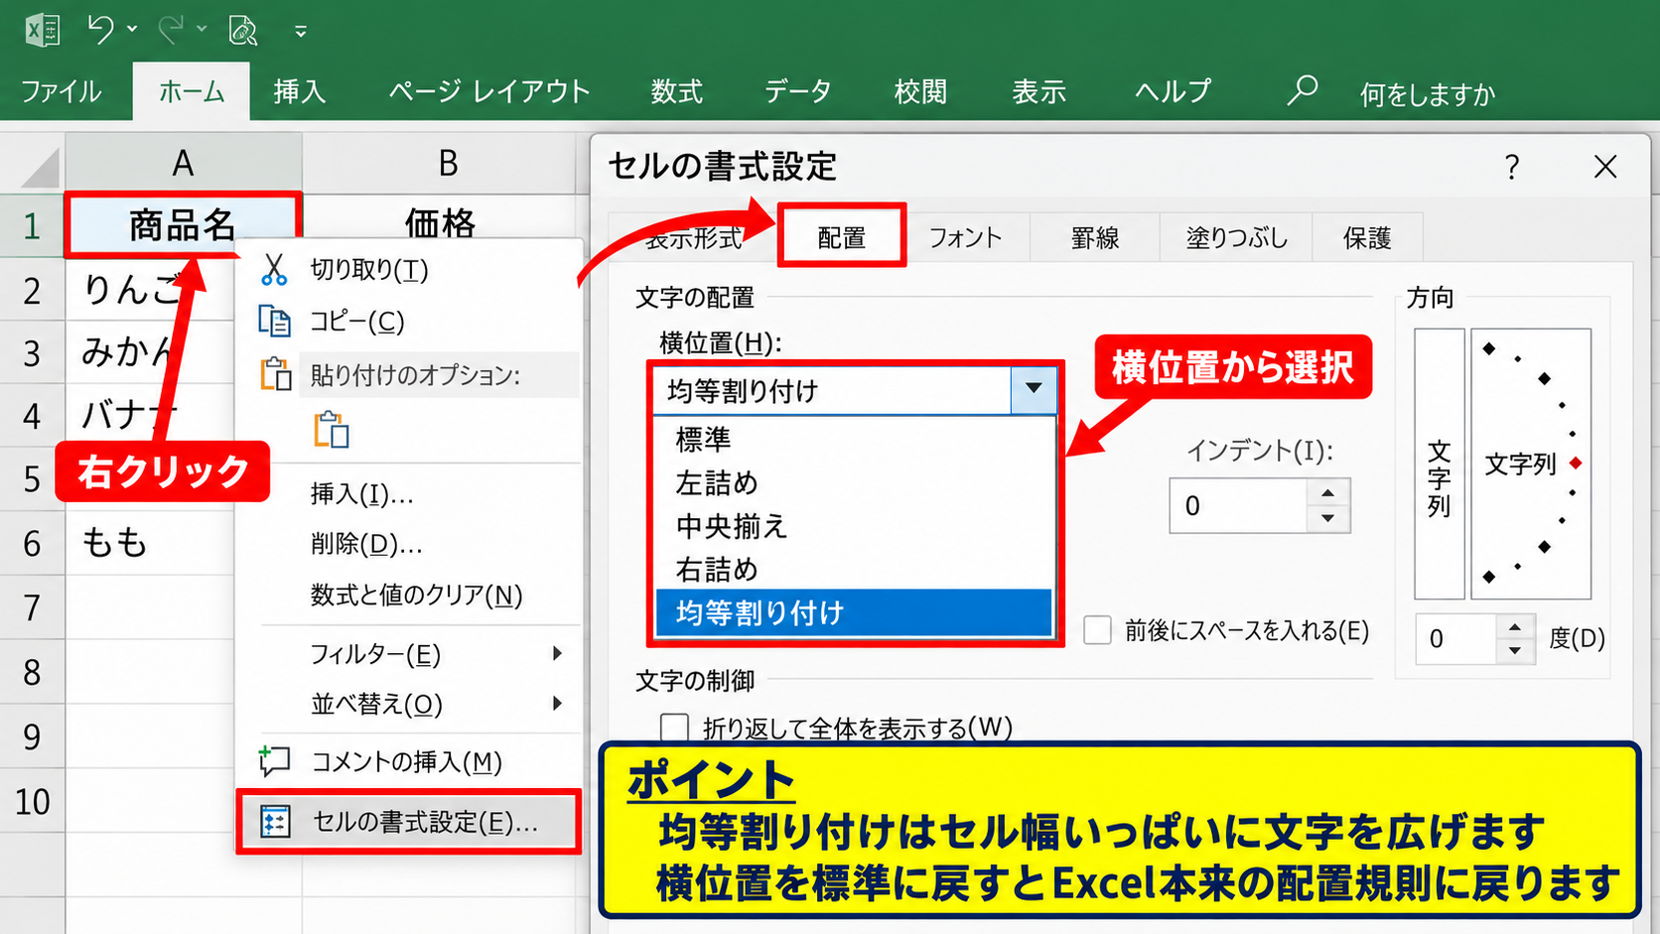This screenshot has width=1660, height=934.
Task: Click the Undo arrow icon
Action: [100, 29]
